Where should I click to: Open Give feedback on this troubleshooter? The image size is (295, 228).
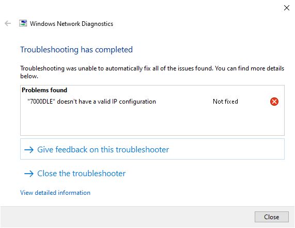(152, 149)
